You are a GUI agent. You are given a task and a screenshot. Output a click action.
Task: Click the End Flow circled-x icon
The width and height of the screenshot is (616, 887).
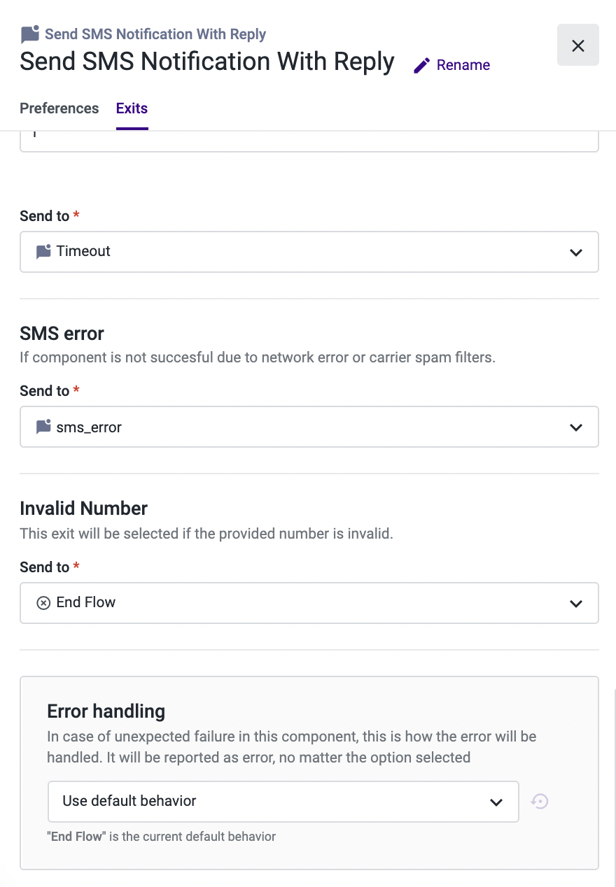(43, 603)
